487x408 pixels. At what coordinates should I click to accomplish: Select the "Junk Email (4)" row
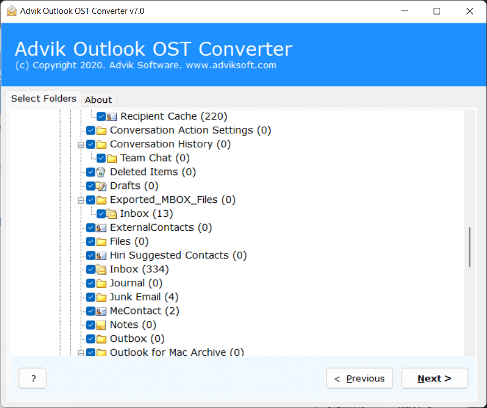point(144,297)
